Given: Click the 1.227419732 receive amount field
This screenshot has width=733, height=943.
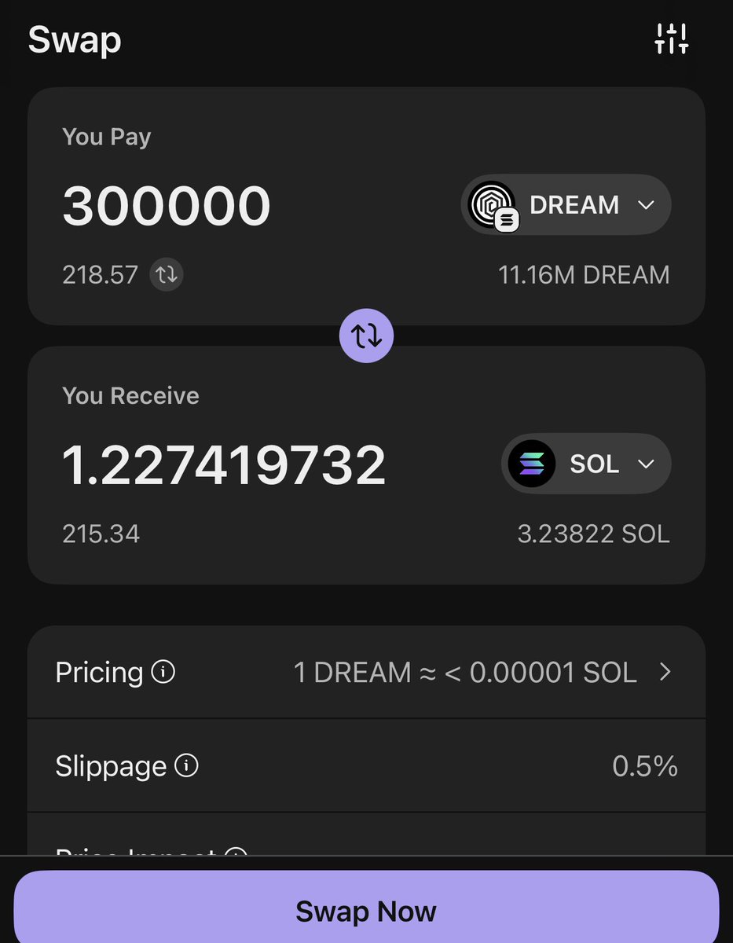Looking at the screenshot, I should tap(224, 465).
